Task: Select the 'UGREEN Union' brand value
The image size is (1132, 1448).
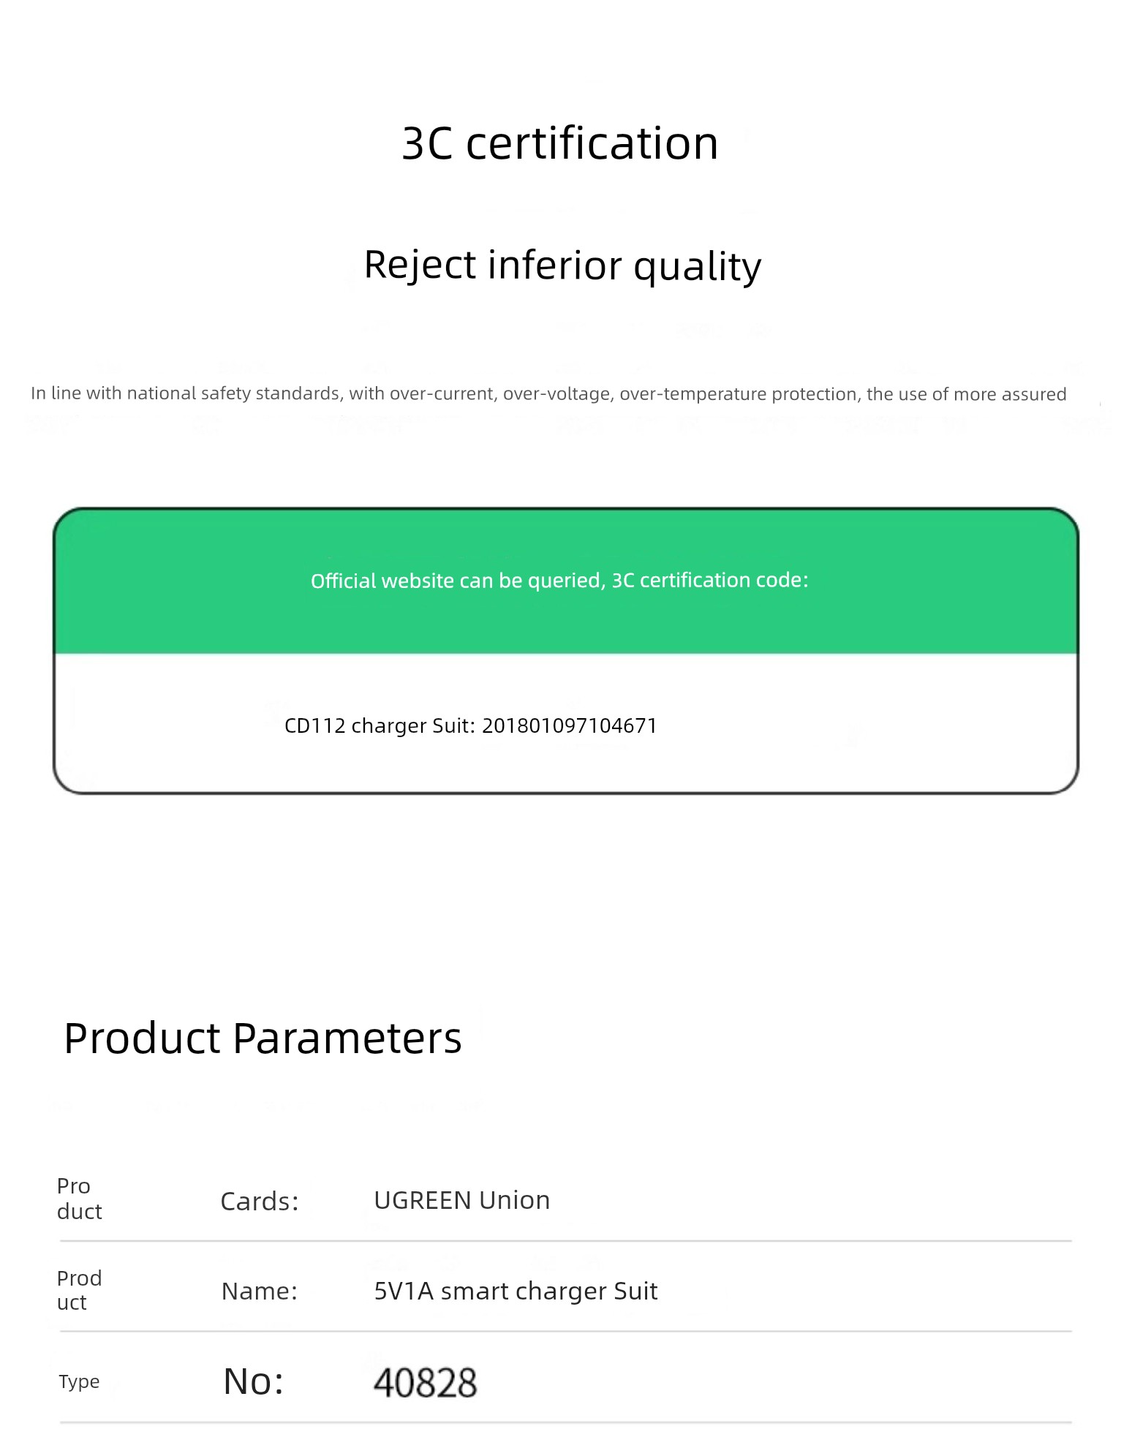Action: pos(462,1201)
